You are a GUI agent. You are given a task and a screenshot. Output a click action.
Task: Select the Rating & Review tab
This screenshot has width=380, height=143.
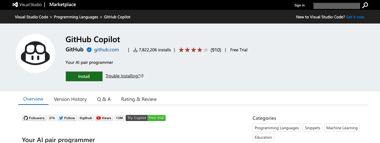click(x=139, y=99)
